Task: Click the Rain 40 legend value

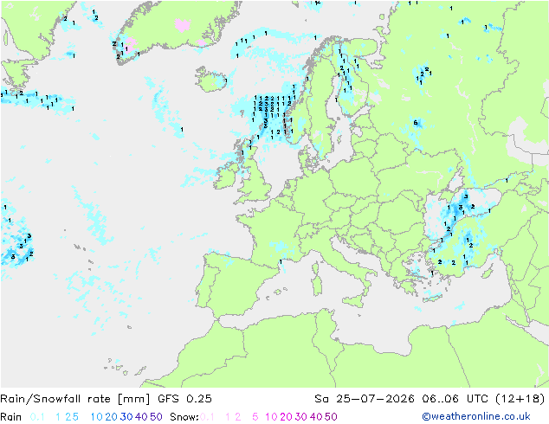Action: point(141,417)
